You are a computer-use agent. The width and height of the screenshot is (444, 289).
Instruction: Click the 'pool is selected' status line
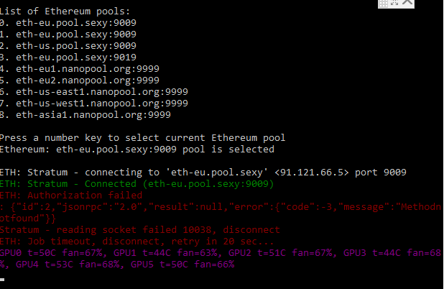coord(137,150)
